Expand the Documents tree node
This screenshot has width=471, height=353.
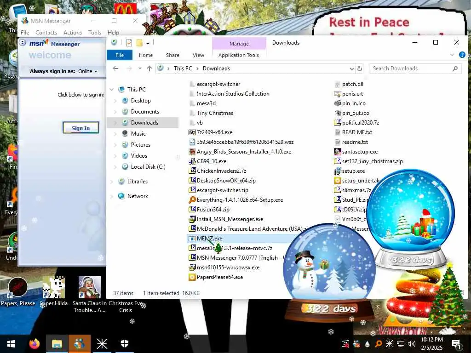point(115,112)
